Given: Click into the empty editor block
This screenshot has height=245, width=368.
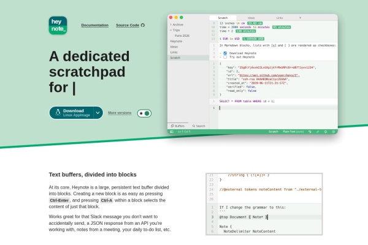Looking at the screenshot, I should point(278,108).
